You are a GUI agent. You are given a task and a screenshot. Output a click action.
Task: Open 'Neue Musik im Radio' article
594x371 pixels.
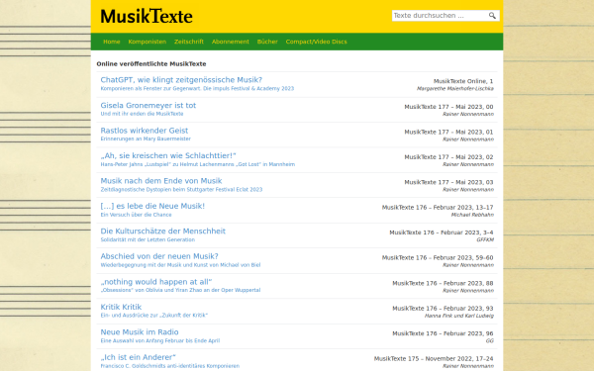coord(140,332)
